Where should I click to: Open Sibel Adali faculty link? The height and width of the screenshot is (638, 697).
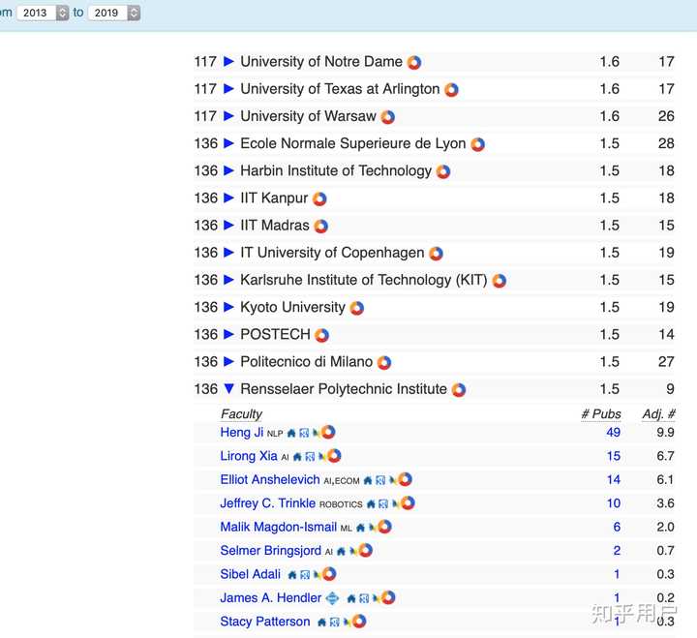click(x=251, y=574)
